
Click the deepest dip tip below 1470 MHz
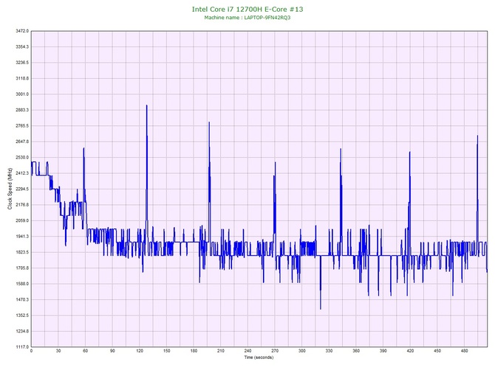[321, 309]
